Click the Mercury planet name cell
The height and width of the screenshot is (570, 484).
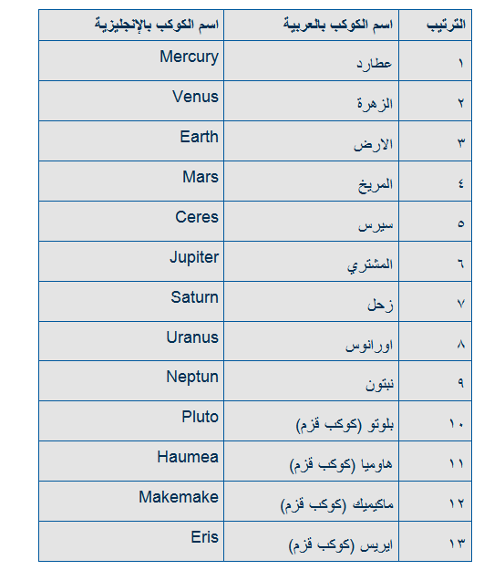(x=131, y=61)
